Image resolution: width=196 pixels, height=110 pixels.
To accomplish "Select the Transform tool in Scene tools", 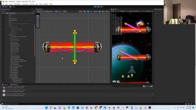I will click(38, 27).
